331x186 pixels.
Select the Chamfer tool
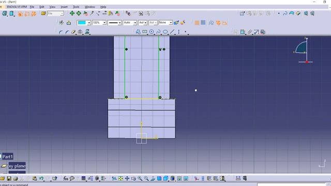click(x=67, y=32)
